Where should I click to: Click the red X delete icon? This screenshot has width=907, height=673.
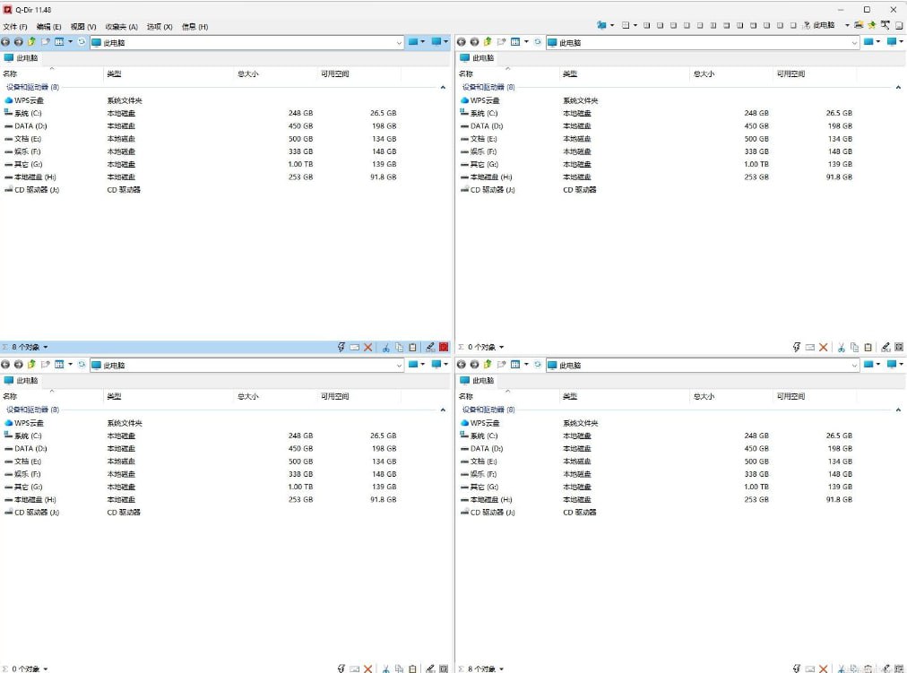pyautogui.click(x=368, y=347)
